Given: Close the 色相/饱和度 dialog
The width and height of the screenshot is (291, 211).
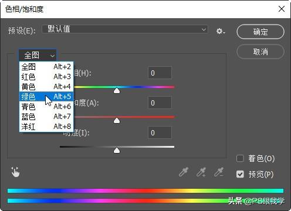Looking at the screenshot, I should coord(282,9).
